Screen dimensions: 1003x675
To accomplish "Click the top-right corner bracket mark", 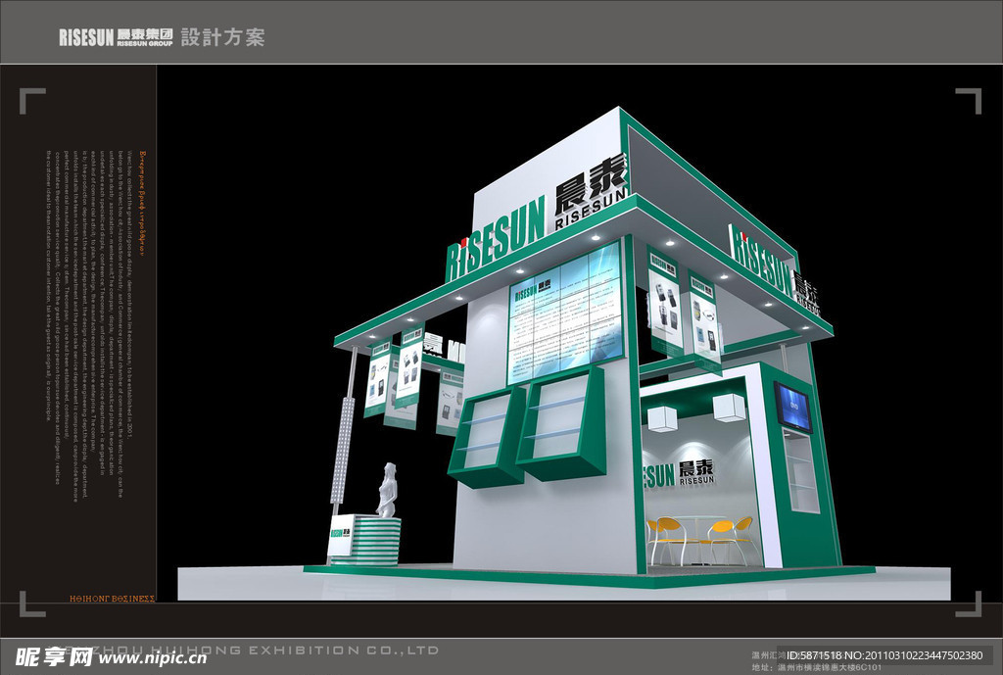I will coord(969,99).
